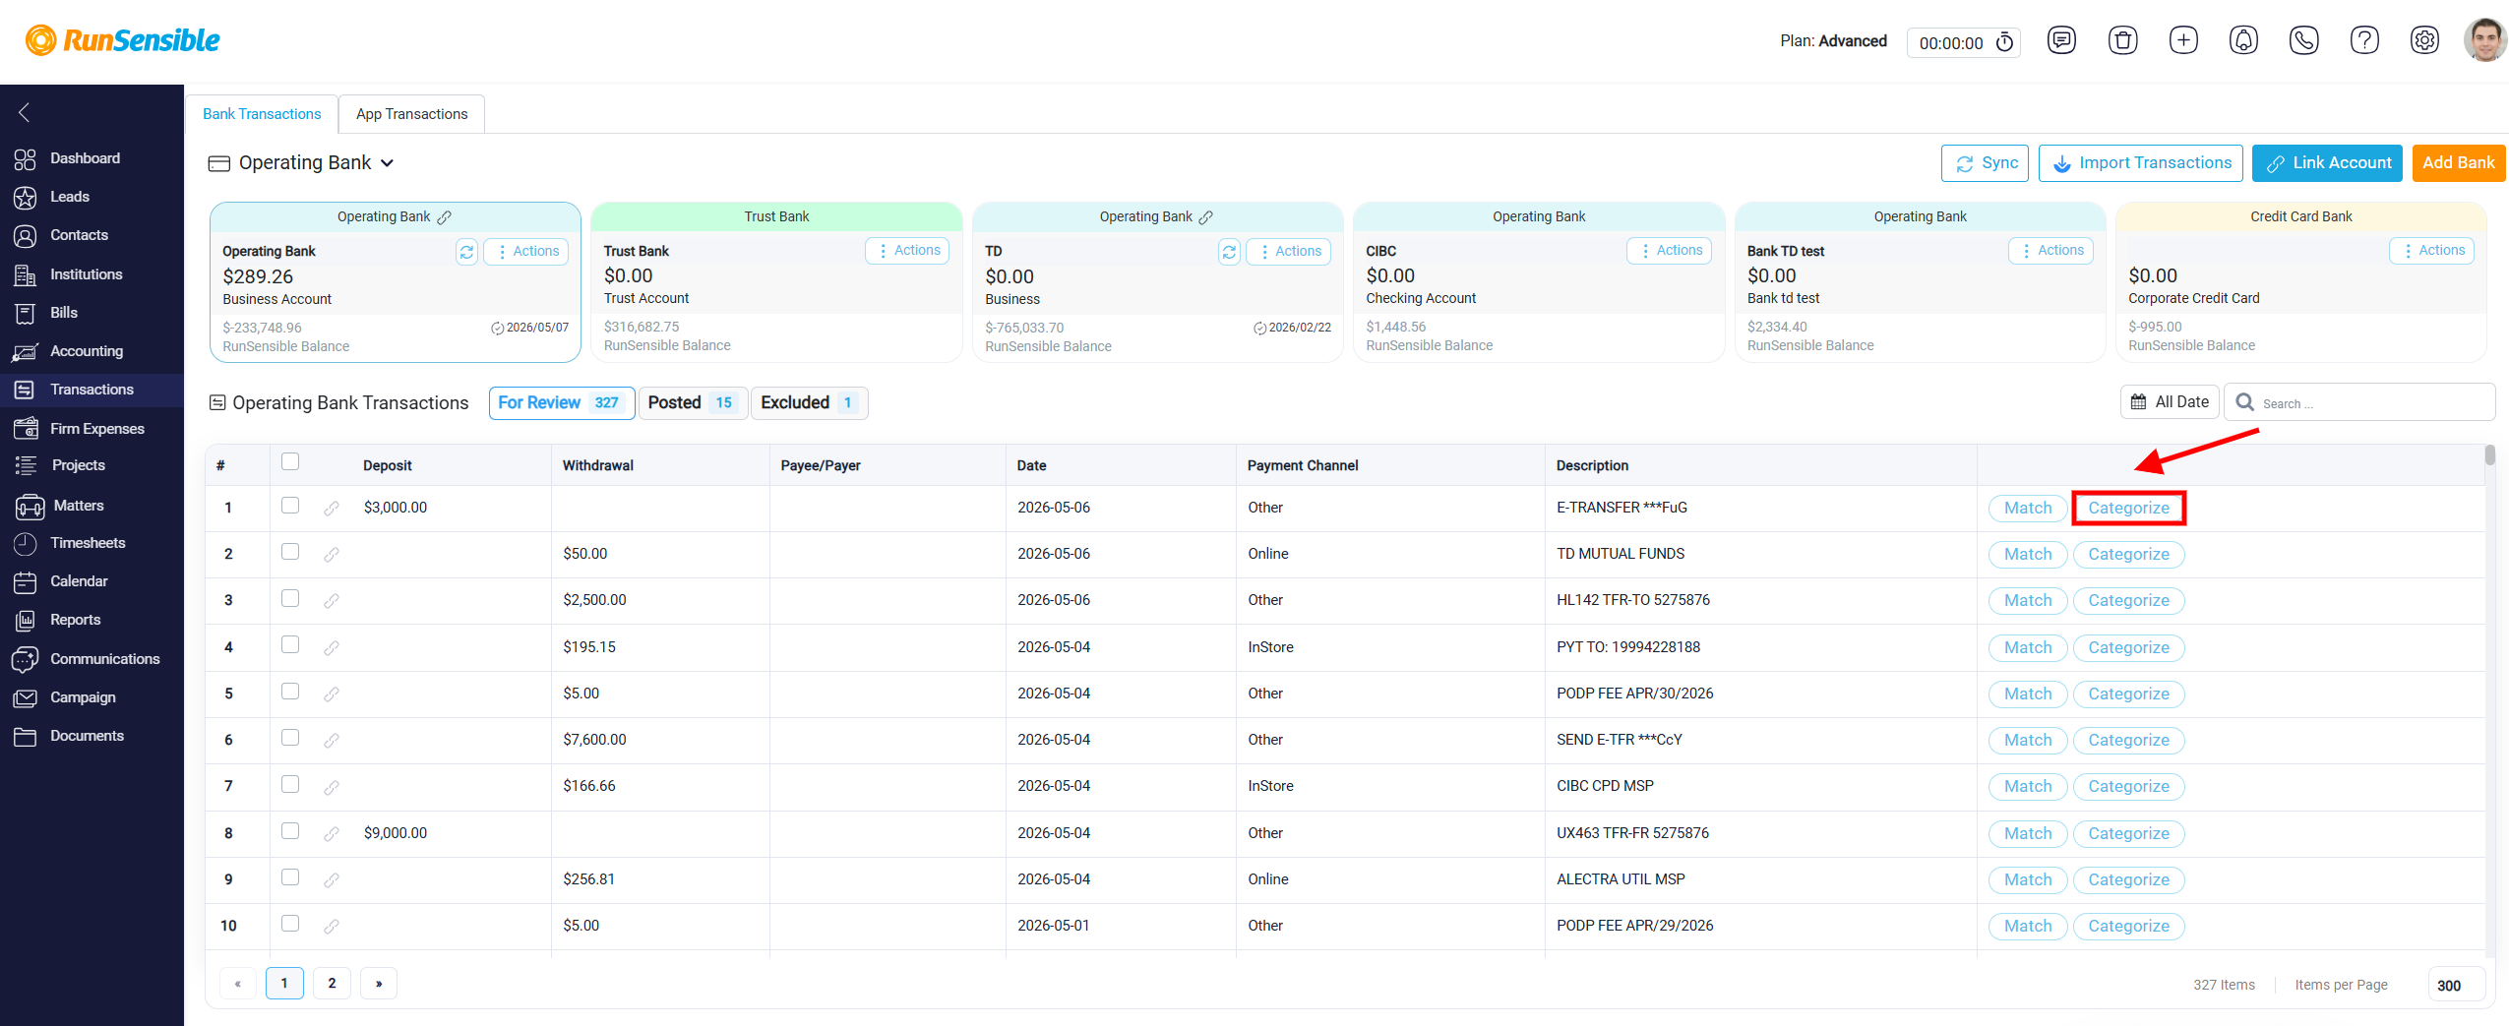The width and height of the screenshot is (2509, 1026).
Task: Switch to App Transactions tab
Action: coord(411,114)
